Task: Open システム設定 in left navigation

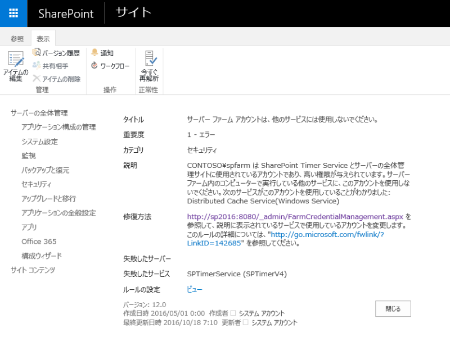Action: click(x=40, y=142)
